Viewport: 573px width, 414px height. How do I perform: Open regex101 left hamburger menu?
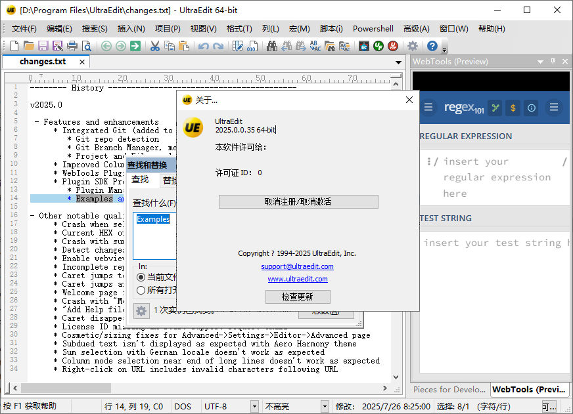coord(428,107)
